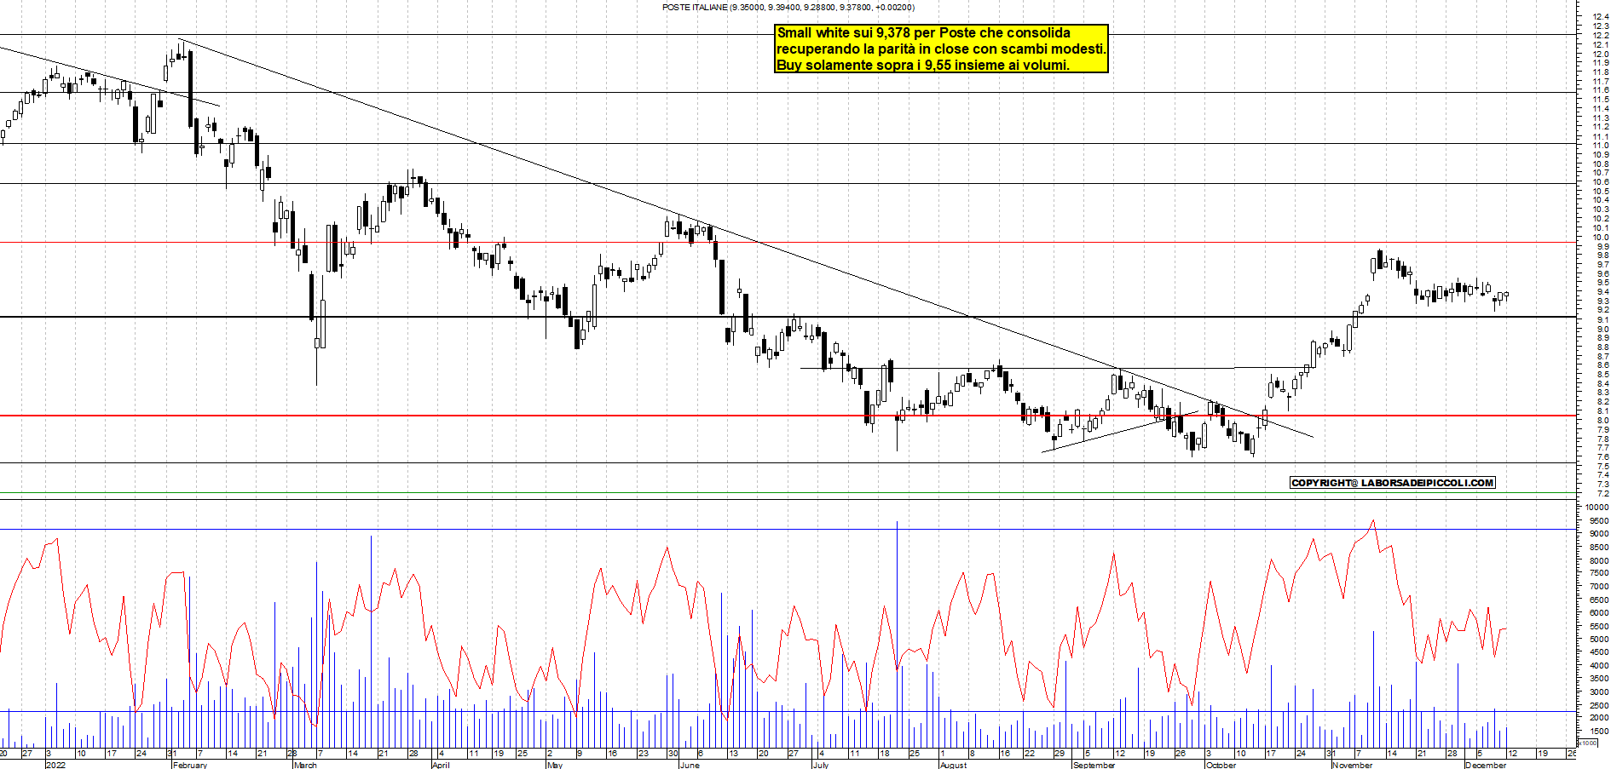Click the 2500 volume axis label
This screenshot has height=769, width=1611.
pyautogui.click(x=1599, y=705)
